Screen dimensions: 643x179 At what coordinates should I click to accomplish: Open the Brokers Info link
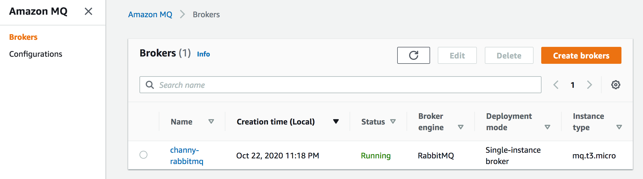click(203, 54)
